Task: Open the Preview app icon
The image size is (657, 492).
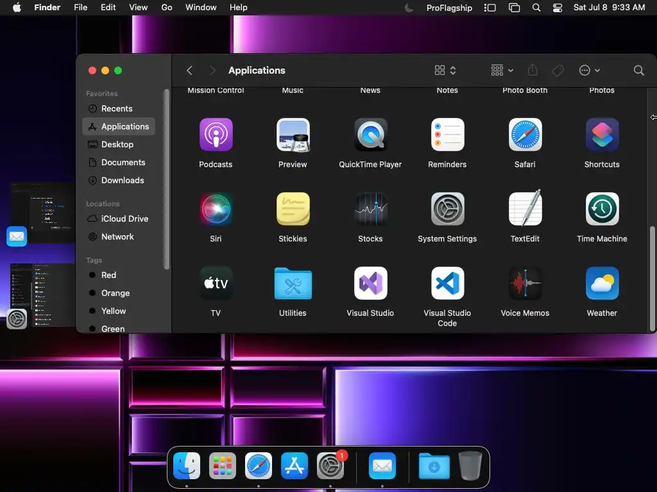Action: pyautogui.click(x=293, y=135)
